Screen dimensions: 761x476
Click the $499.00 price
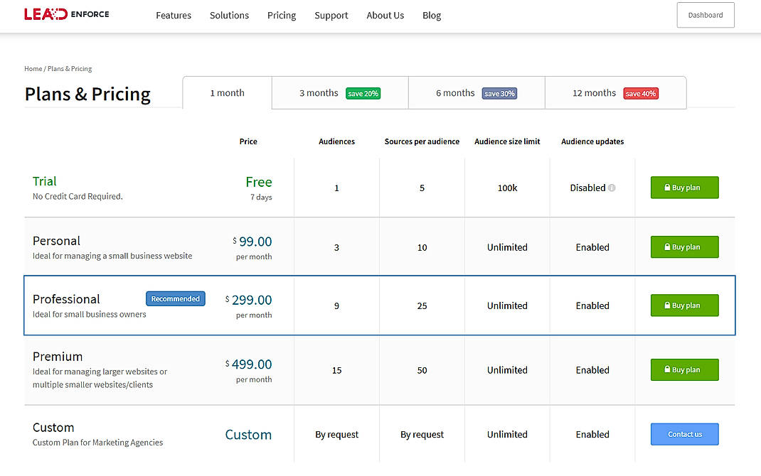pyautogui.click(x=248, y=364)
